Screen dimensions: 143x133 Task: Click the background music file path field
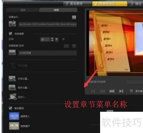coord(47,24)
